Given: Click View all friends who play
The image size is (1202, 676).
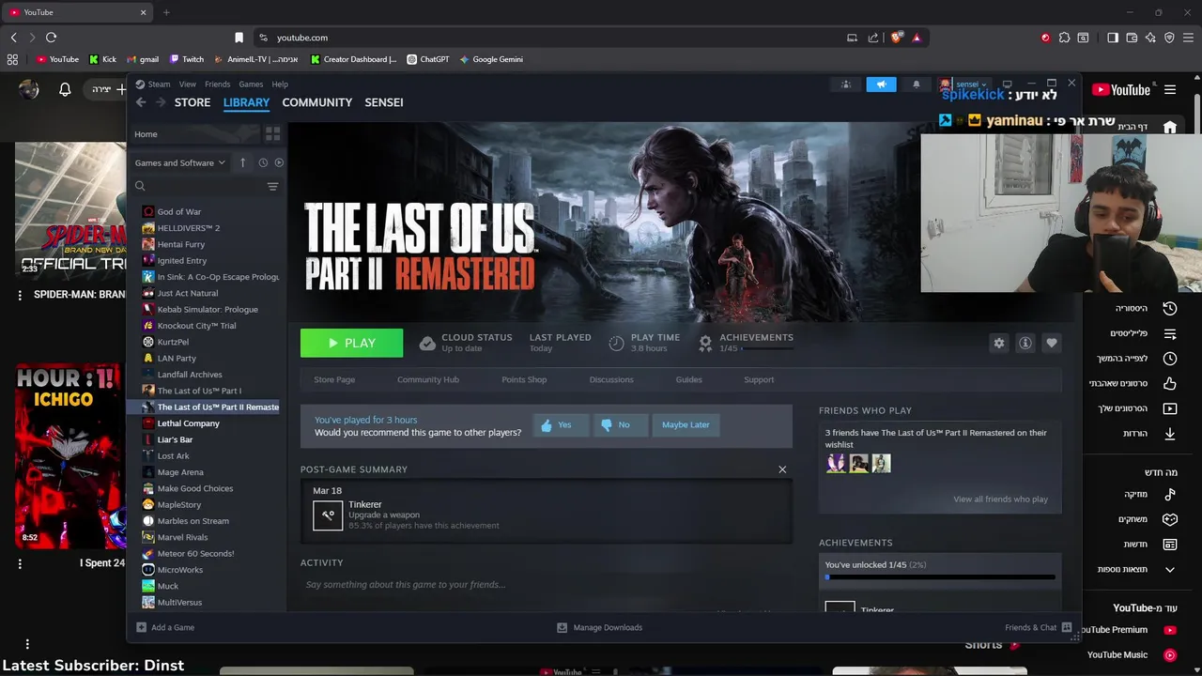Looking at the screenshot, I should pos(1001,499).
